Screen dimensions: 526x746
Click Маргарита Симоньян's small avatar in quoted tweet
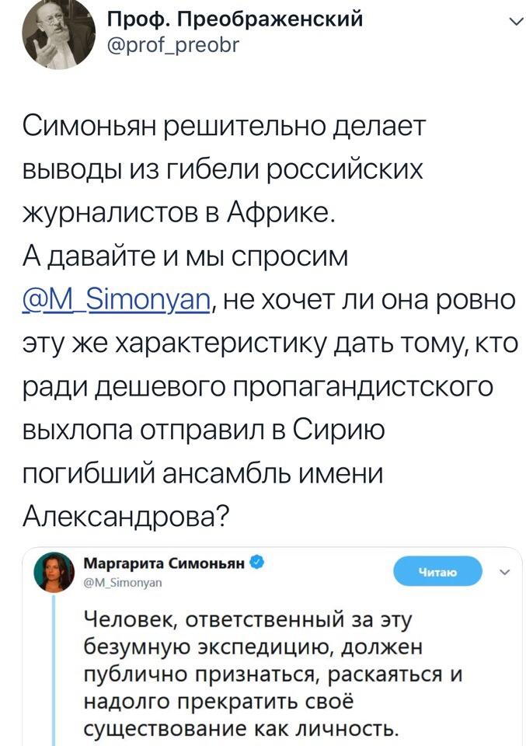point(51,576)
